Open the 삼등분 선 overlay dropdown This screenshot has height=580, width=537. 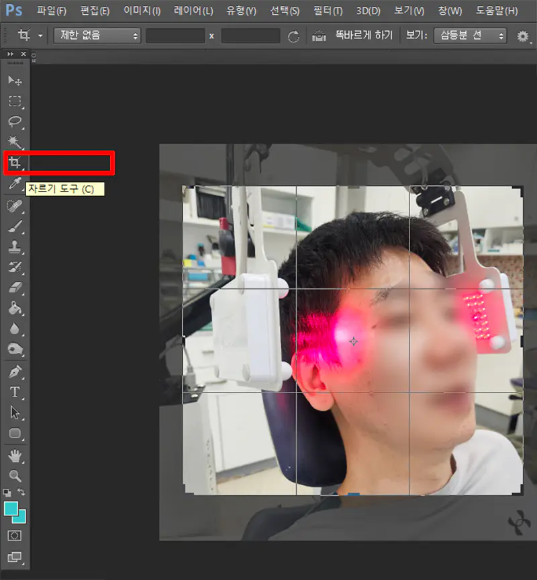pos(470,36)
